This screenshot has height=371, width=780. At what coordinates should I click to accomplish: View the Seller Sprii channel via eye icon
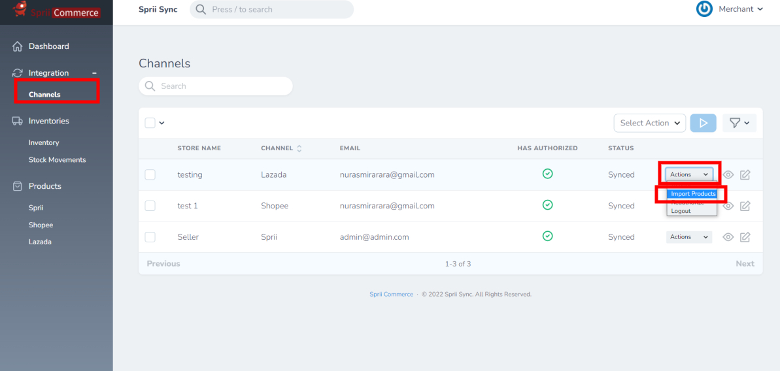click(x=728, y=237)
